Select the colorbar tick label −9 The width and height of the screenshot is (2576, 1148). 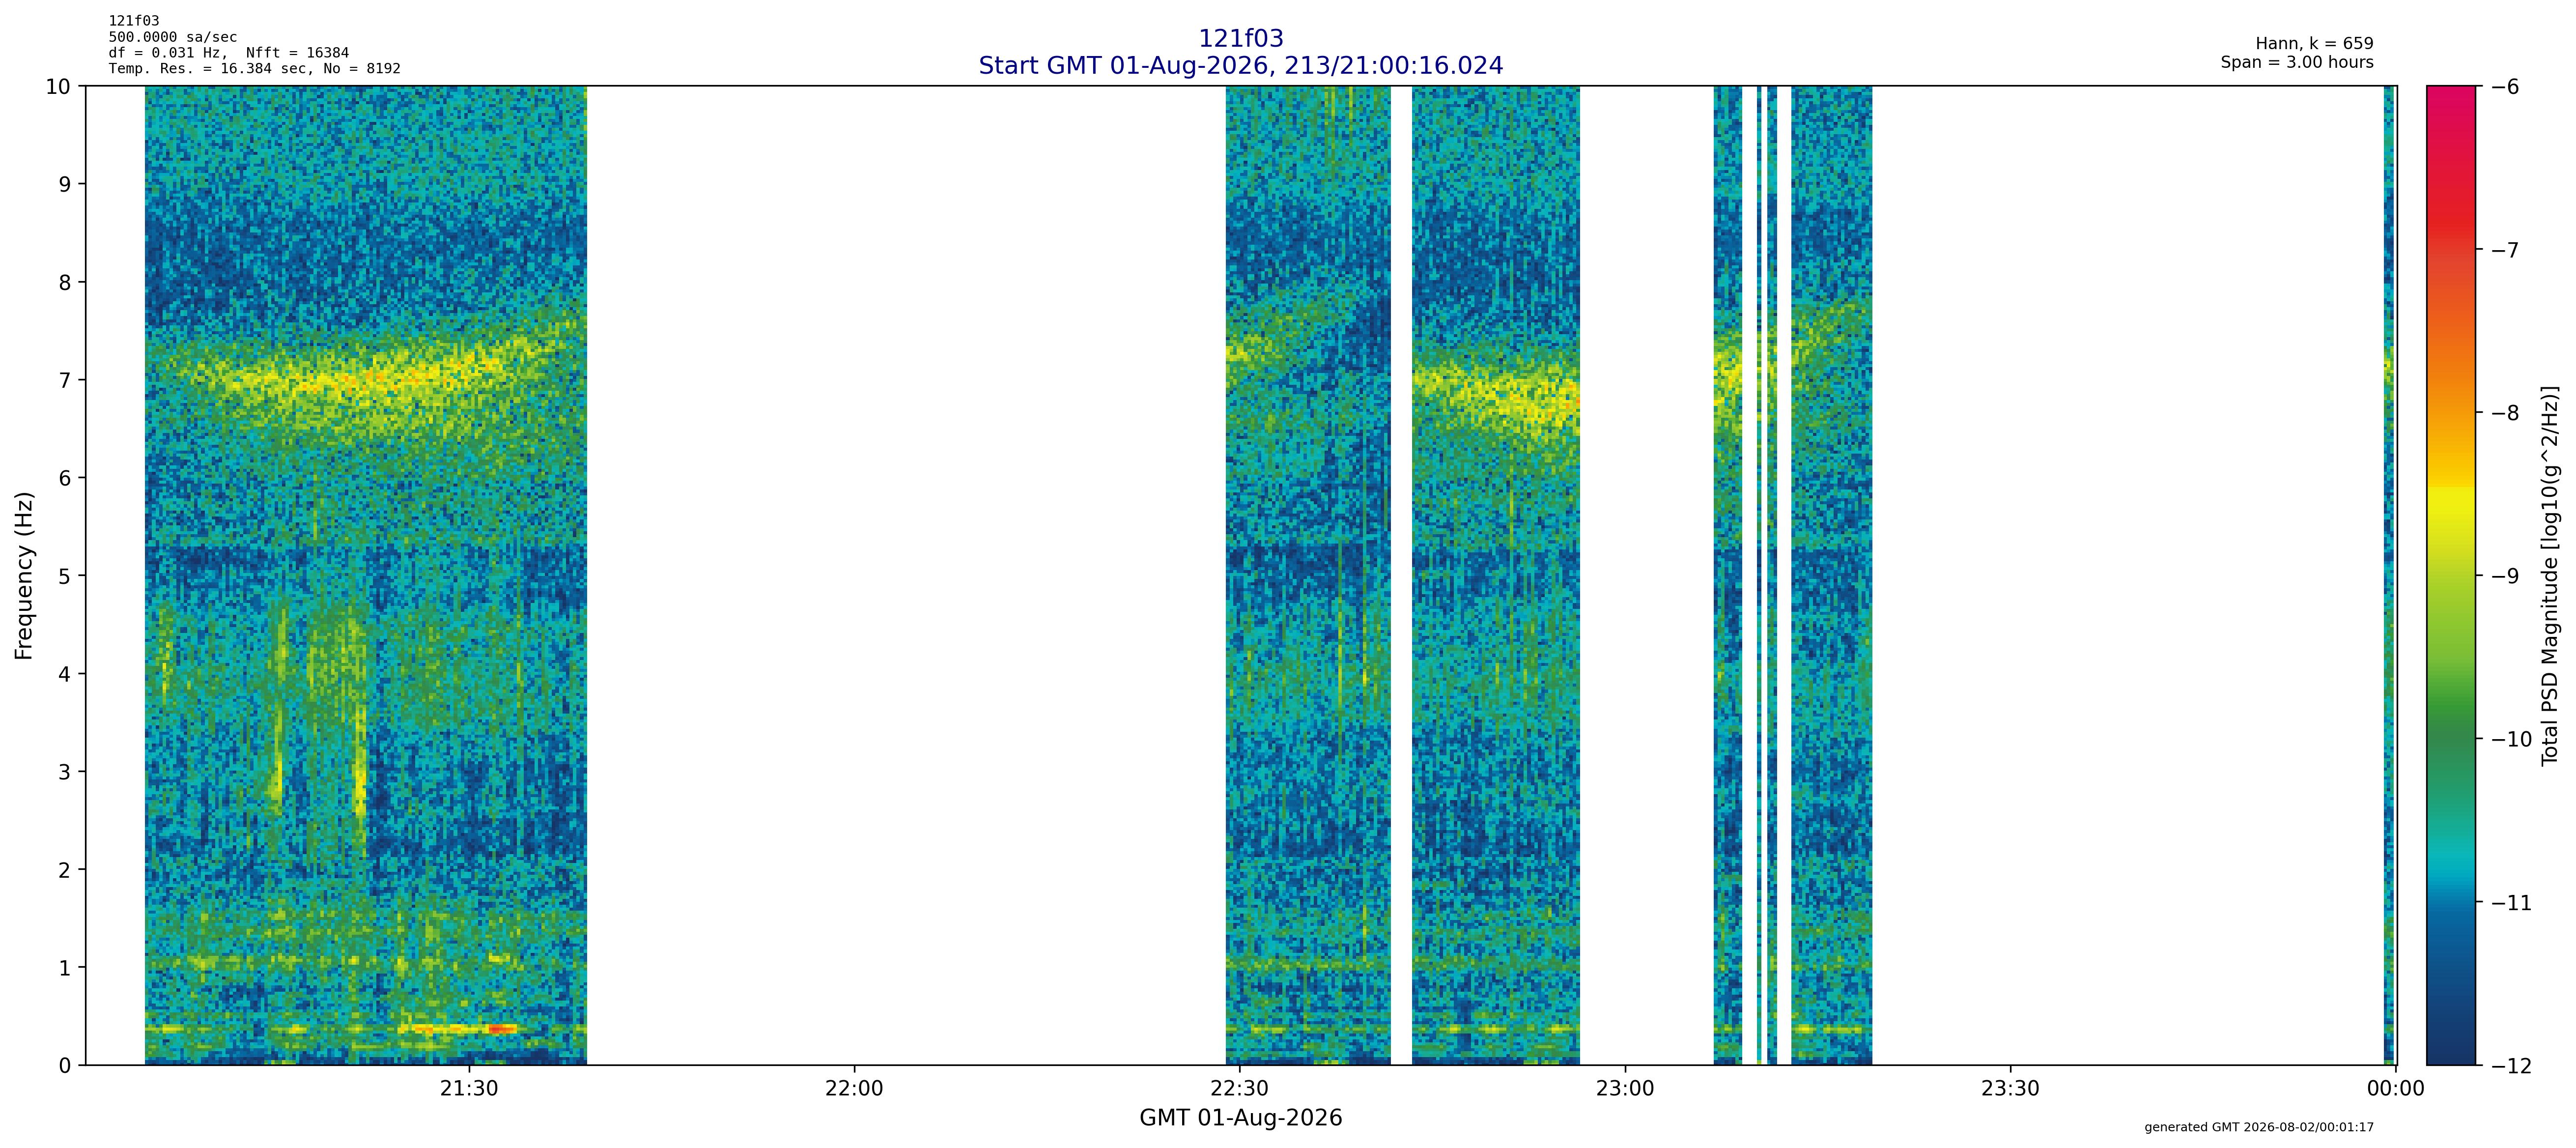coord(2504,576)
